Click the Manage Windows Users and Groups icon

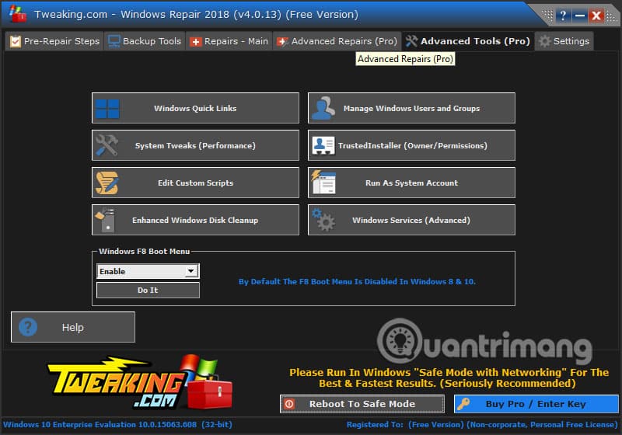click(x=323, y=108)
